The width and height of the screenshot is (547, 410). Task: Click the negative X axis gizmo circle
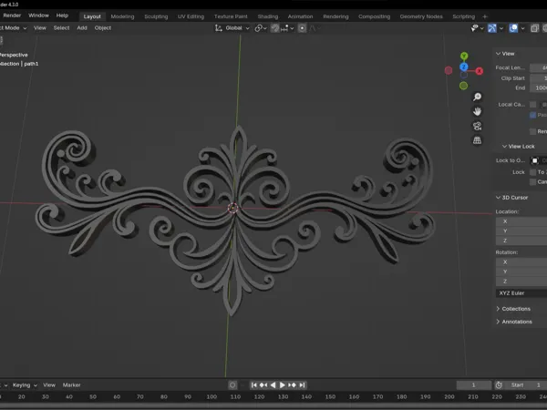(x=449, y=70)
